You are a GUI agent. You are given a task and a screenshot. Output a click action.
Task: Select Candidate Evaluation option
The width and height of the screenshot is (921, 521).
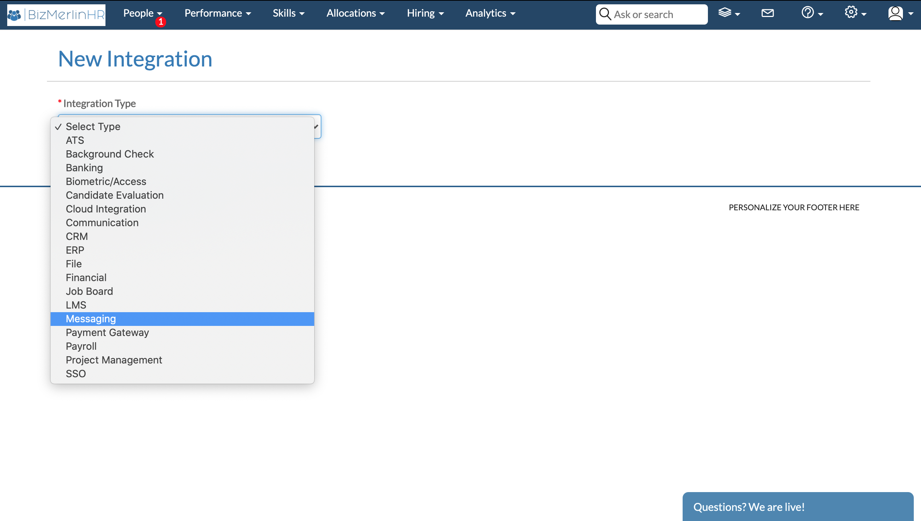tap(182, 195)
